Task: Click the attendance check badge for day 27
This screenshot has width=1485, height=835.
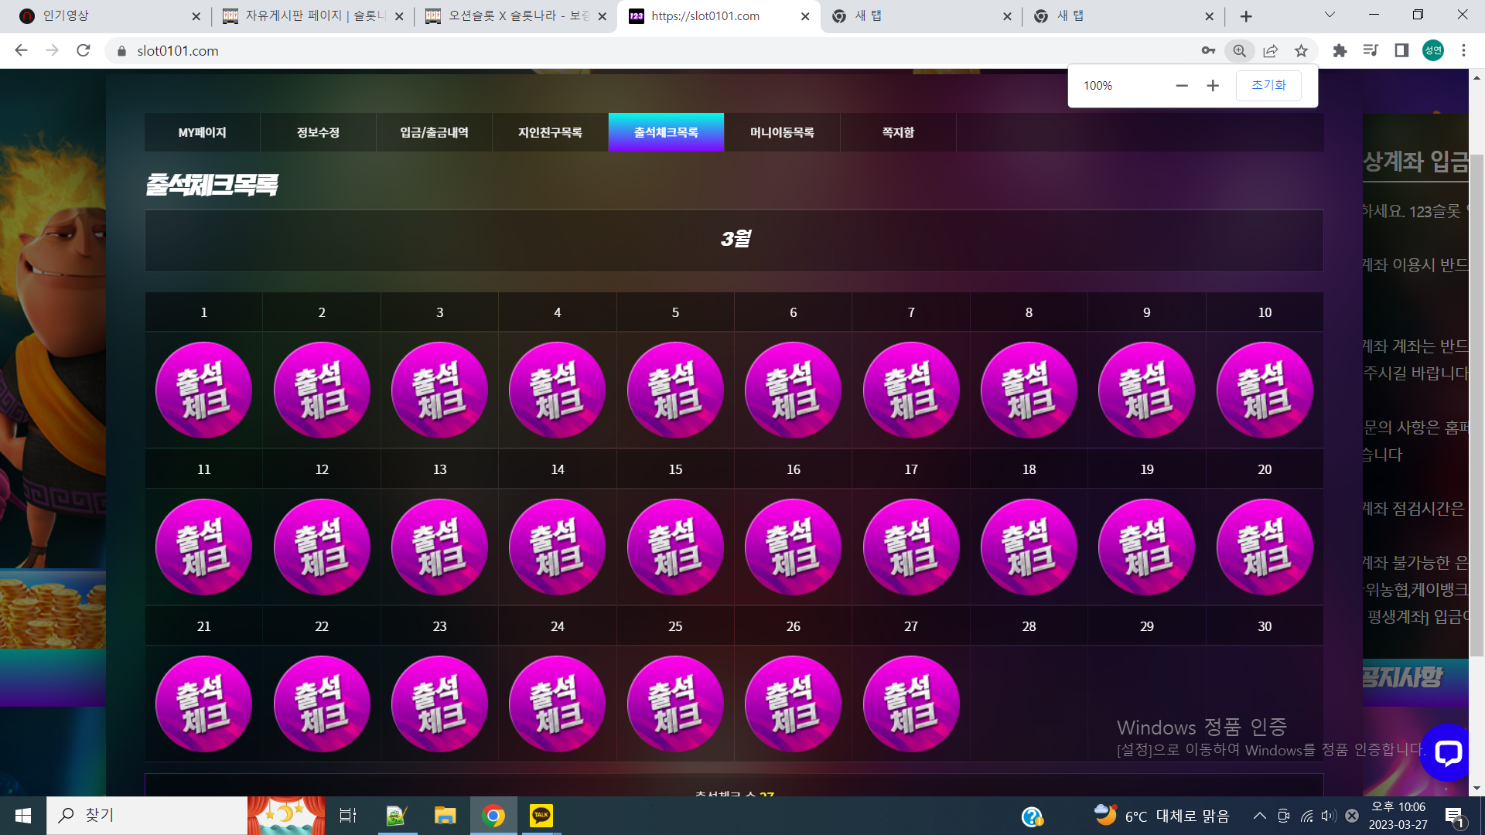Action: [x=911, y=704]
